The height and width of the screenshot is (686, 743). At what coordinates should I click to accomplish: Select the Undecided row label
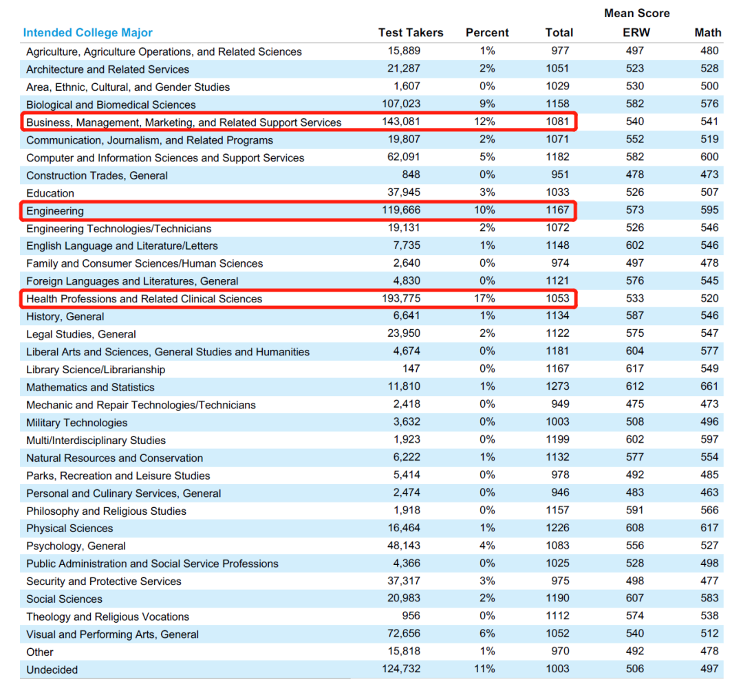pos(52,670)
